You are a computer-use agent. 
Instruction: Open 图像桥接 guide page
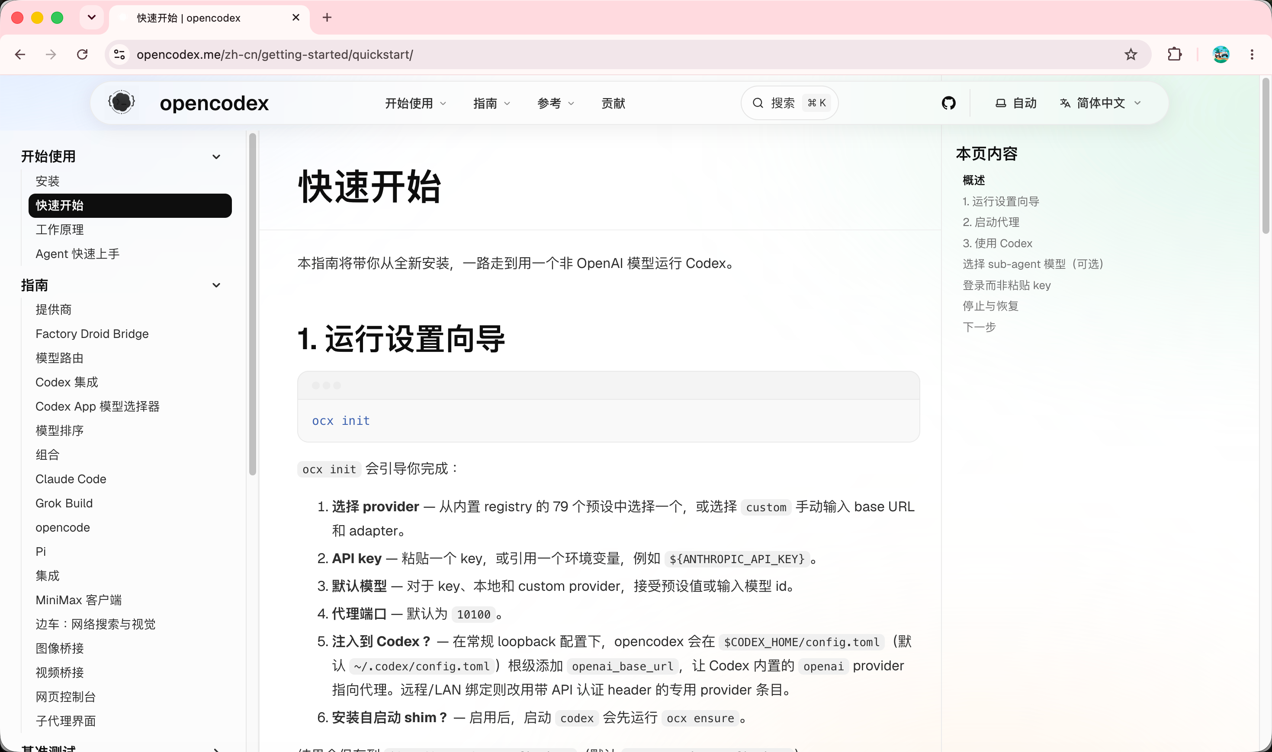[x=59, y=649]
